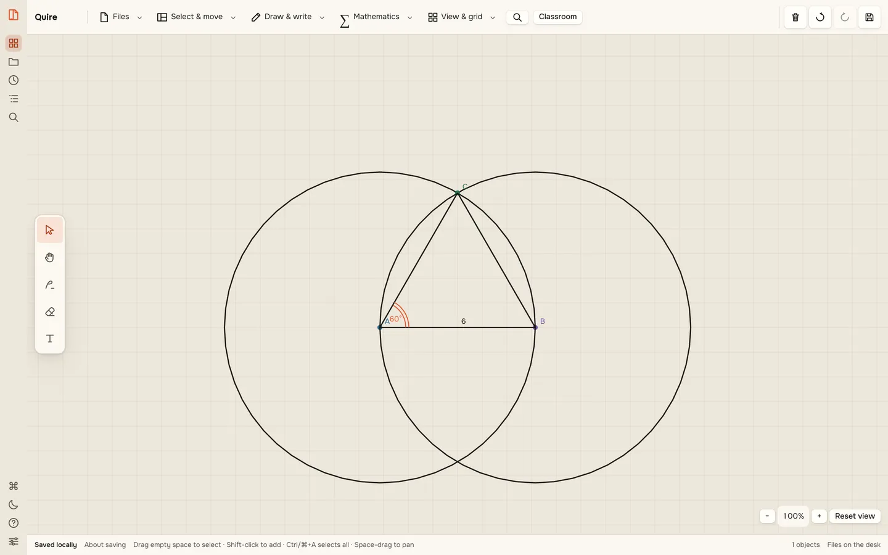Click the zoom out minus button
Screen dimensions: 888x555
tap(767, 516)
